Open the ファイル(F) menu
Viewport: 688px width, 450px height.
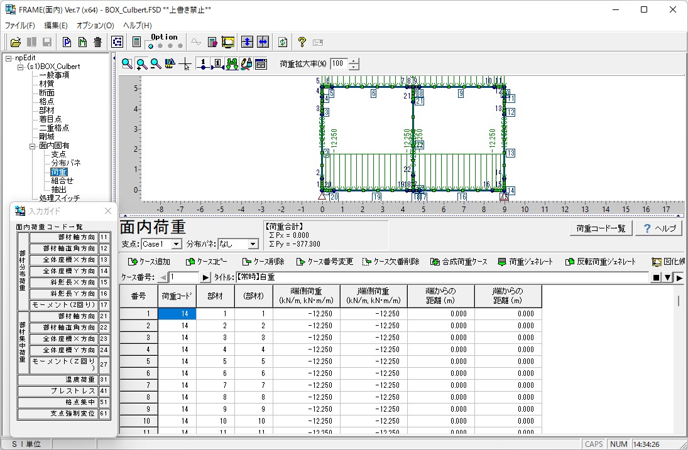(20, 26)
